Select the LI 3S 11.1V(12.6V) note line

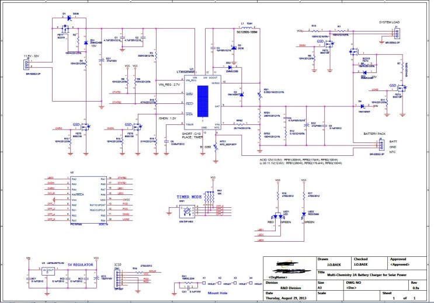(301, 163)
